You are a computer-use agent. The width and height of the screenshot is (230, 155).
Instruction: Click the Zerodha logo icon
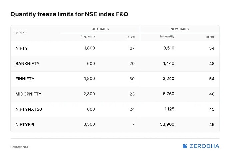coord(185,146)
